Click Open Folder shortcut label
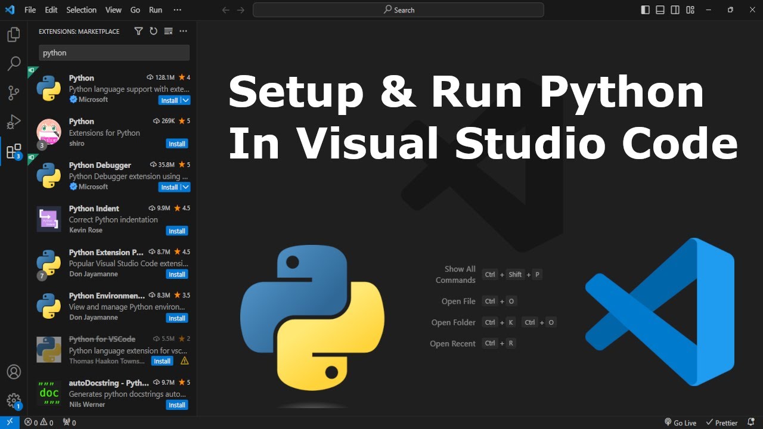The width and height of the screenshot is (763, 429). coord(454,322)
